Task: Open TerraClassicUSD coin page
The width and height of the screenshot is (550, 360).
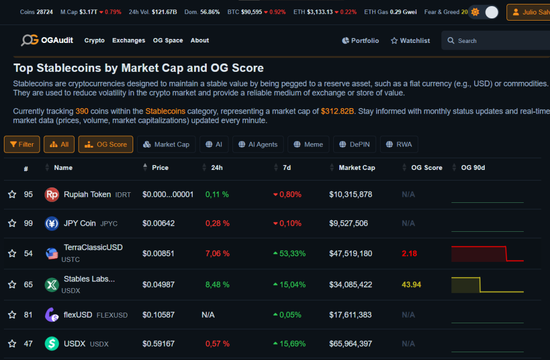Action: pyautogui.click(x=93, y=247)
